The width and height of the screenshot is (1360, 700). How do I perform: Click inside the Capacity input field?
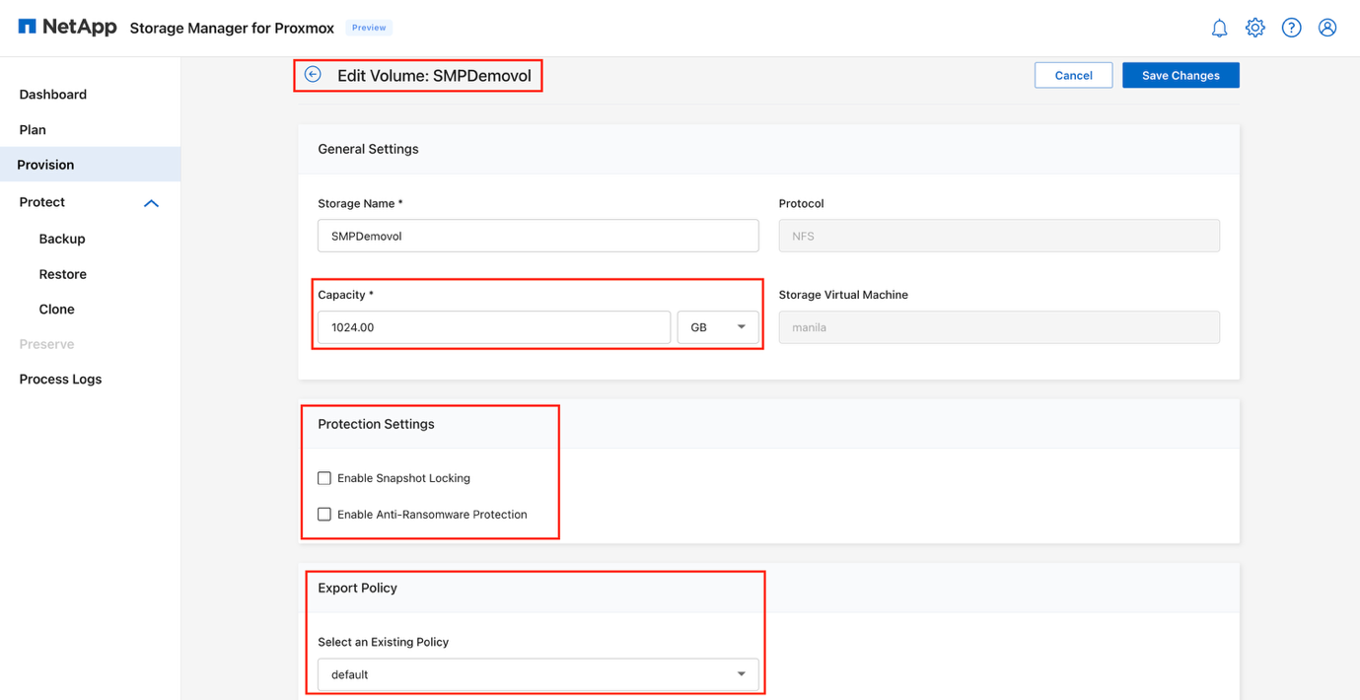[493, 326]
